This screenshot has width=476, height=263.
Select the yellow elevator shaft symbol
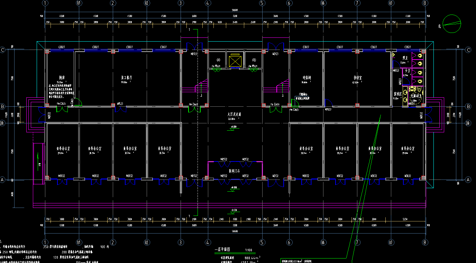pyautogui.click(x=235, y=62)
